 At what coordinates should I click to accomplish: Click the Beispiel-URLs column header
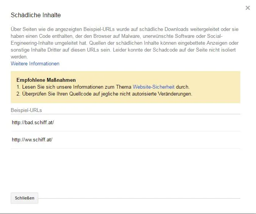click(26, 110)
